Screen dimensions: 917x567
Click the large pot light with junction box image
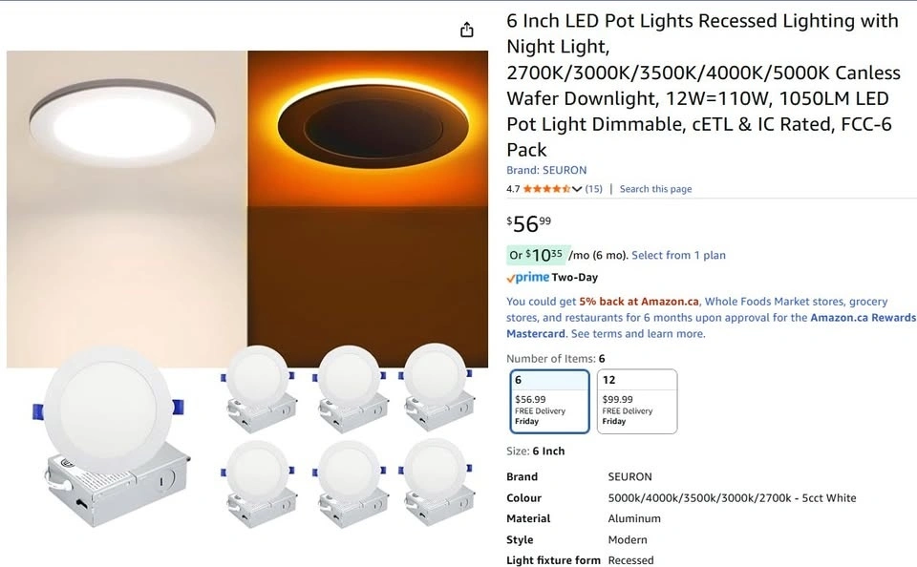[x=109, y=436]
